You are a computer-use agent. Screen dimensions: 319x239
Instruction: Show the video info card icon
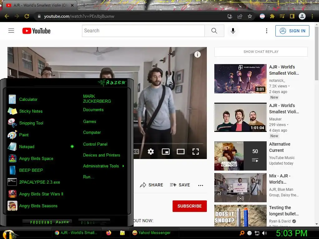pos(197,54)
